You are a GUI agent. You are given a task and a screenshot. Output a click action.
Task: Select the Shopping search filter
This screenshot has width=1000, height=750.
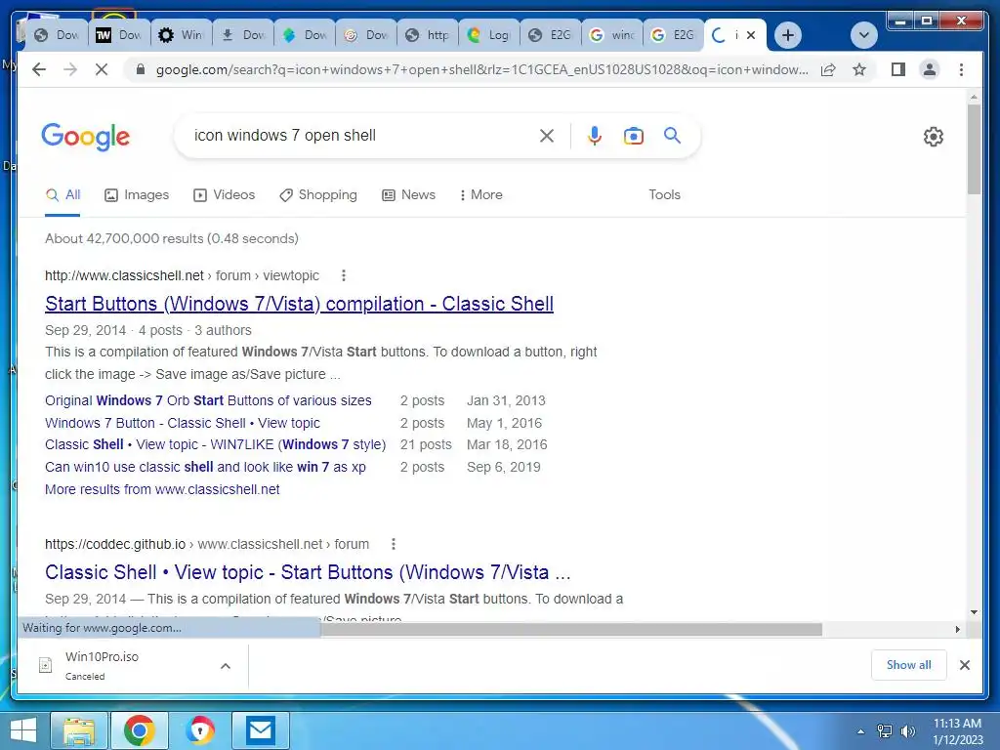click(318, 194)
